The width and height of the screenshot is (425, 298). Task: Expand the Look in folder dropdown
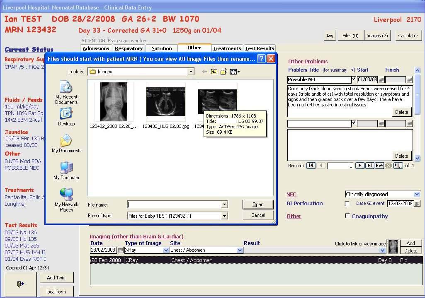coord(191,72)
